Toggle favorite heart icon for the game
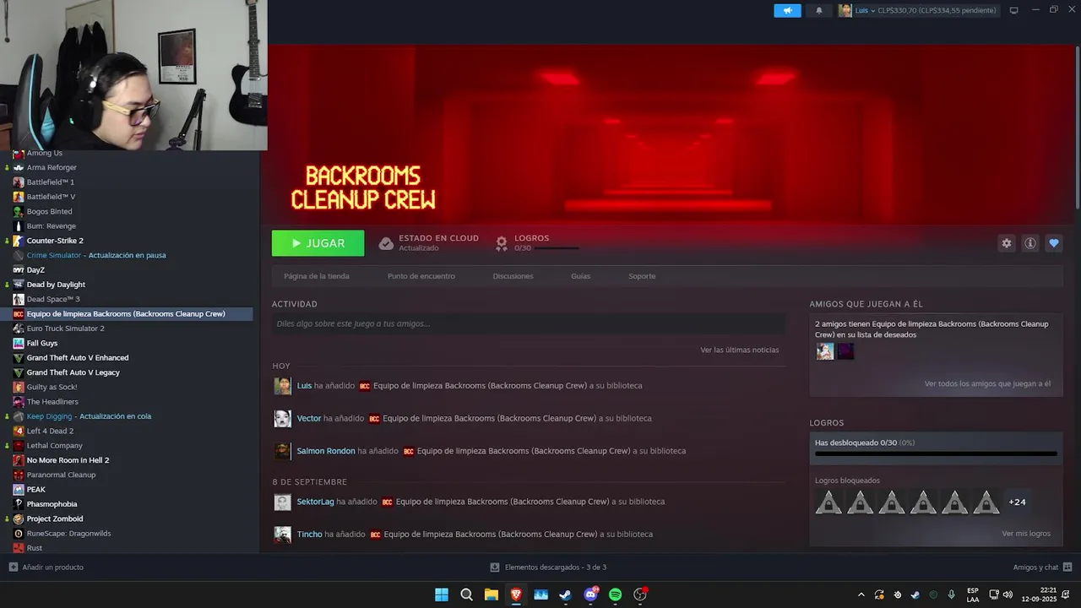1081x608 pixels. coord(1054,243)
